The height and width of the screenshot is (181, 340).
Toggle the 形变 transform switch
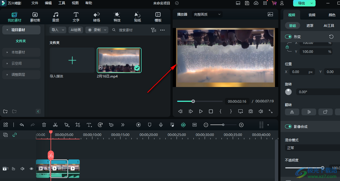[288, 37]
